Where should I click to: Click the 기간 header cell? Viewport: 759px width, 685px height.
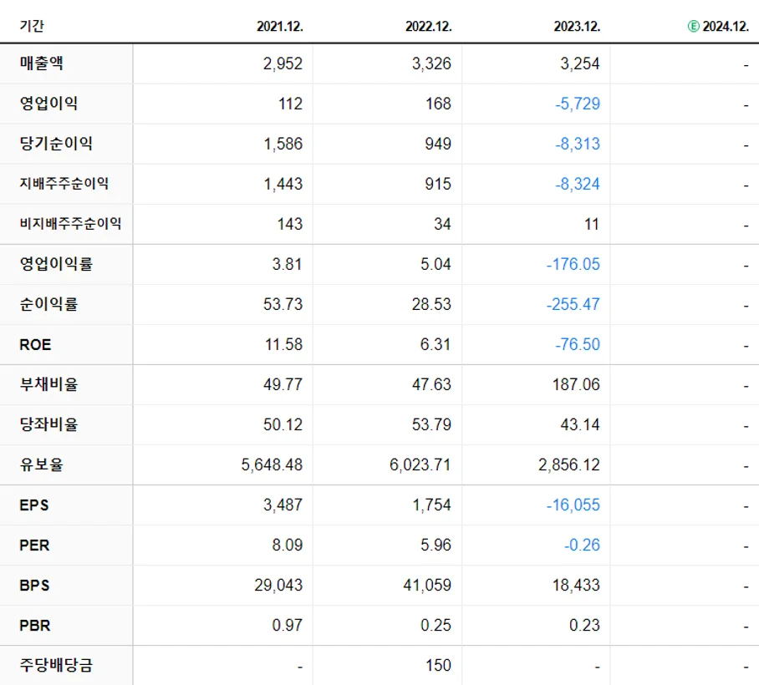click(27, 25)
